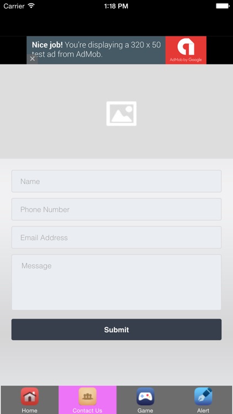233x414 pixels.
Task: Open the Game controller icon
Action: point(145,396)
